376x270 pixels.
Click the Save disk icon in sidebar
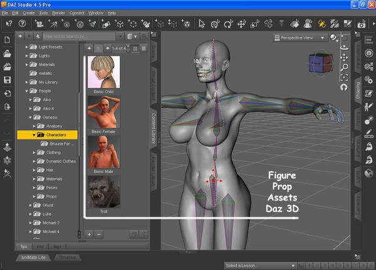pos(7,80)
